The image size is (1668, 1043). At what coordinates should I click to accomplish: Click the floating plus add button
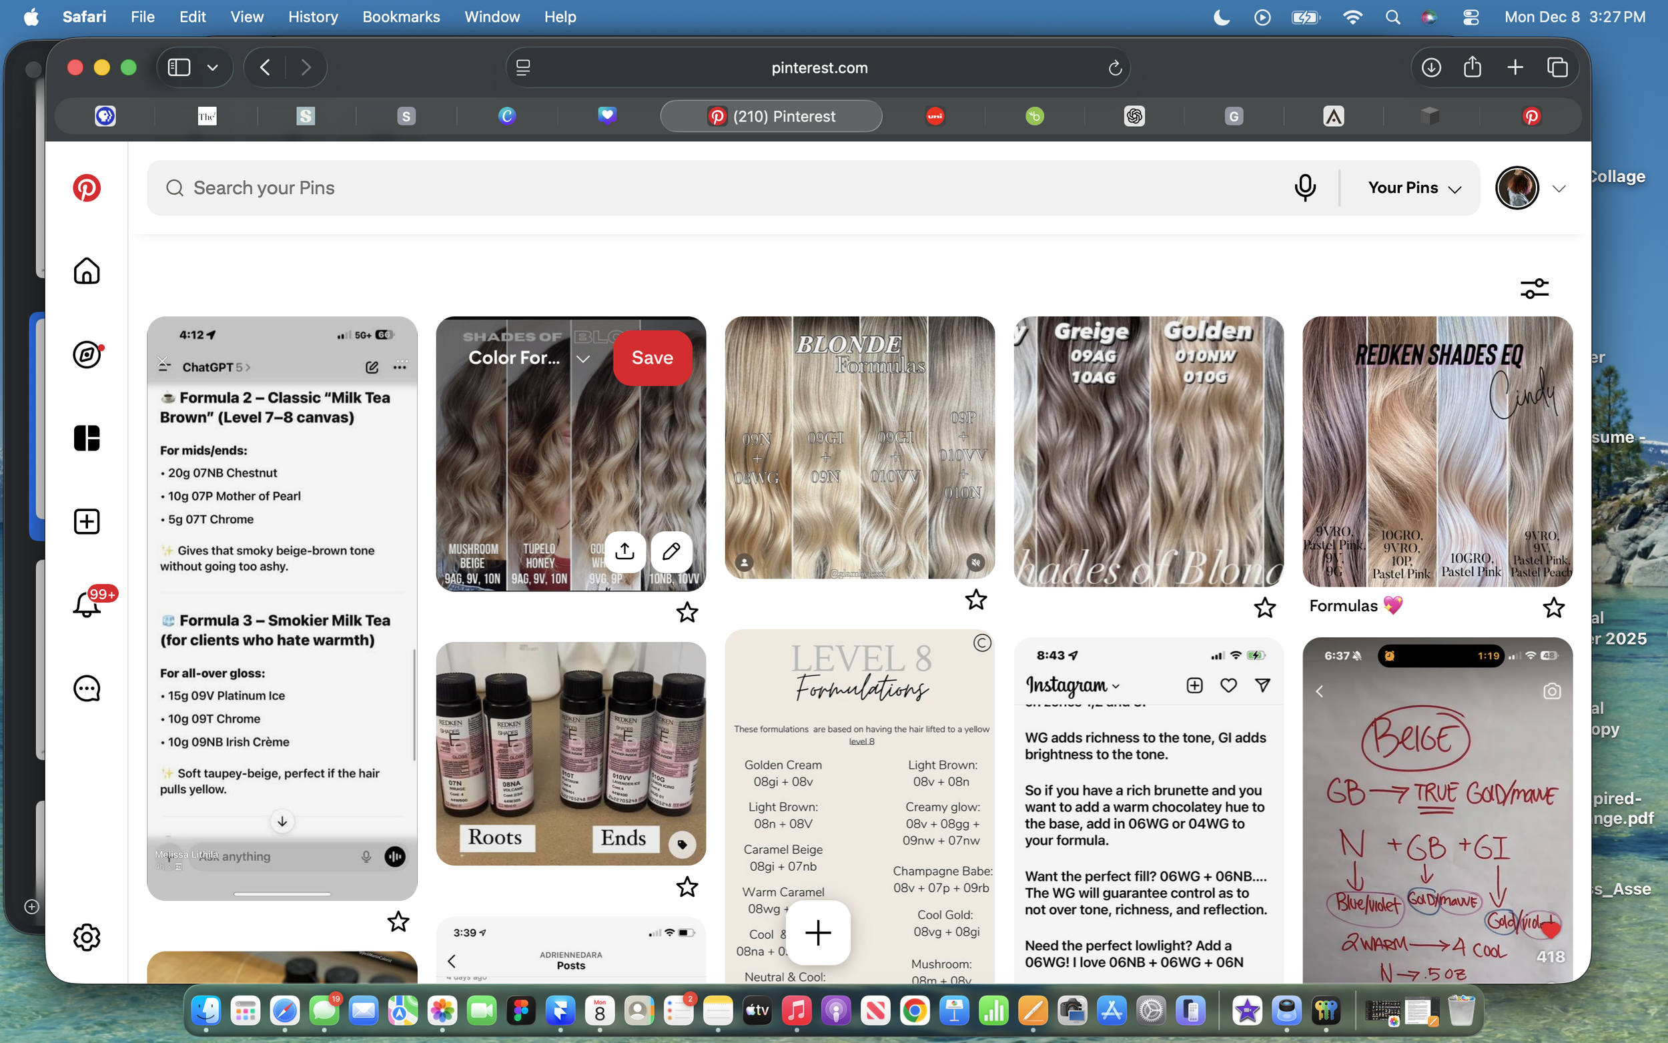(818, 933)
